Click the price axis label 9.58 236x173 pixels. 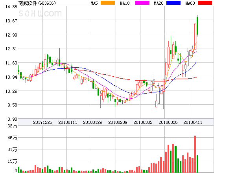click(13, 105)
